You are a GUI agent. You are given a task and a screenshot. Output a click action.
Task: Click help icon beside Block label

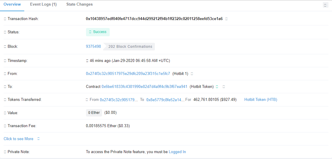click(x=5, y=47)
